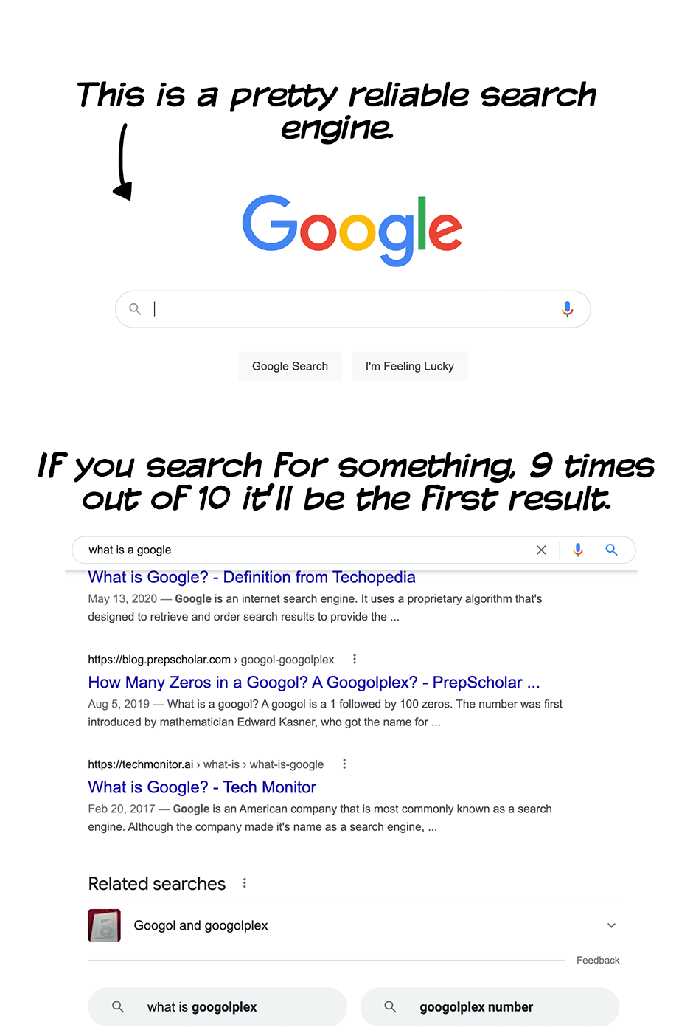Click the Feedback link
This screenshot has width=693, height=1033.
[x=598, y=960]
